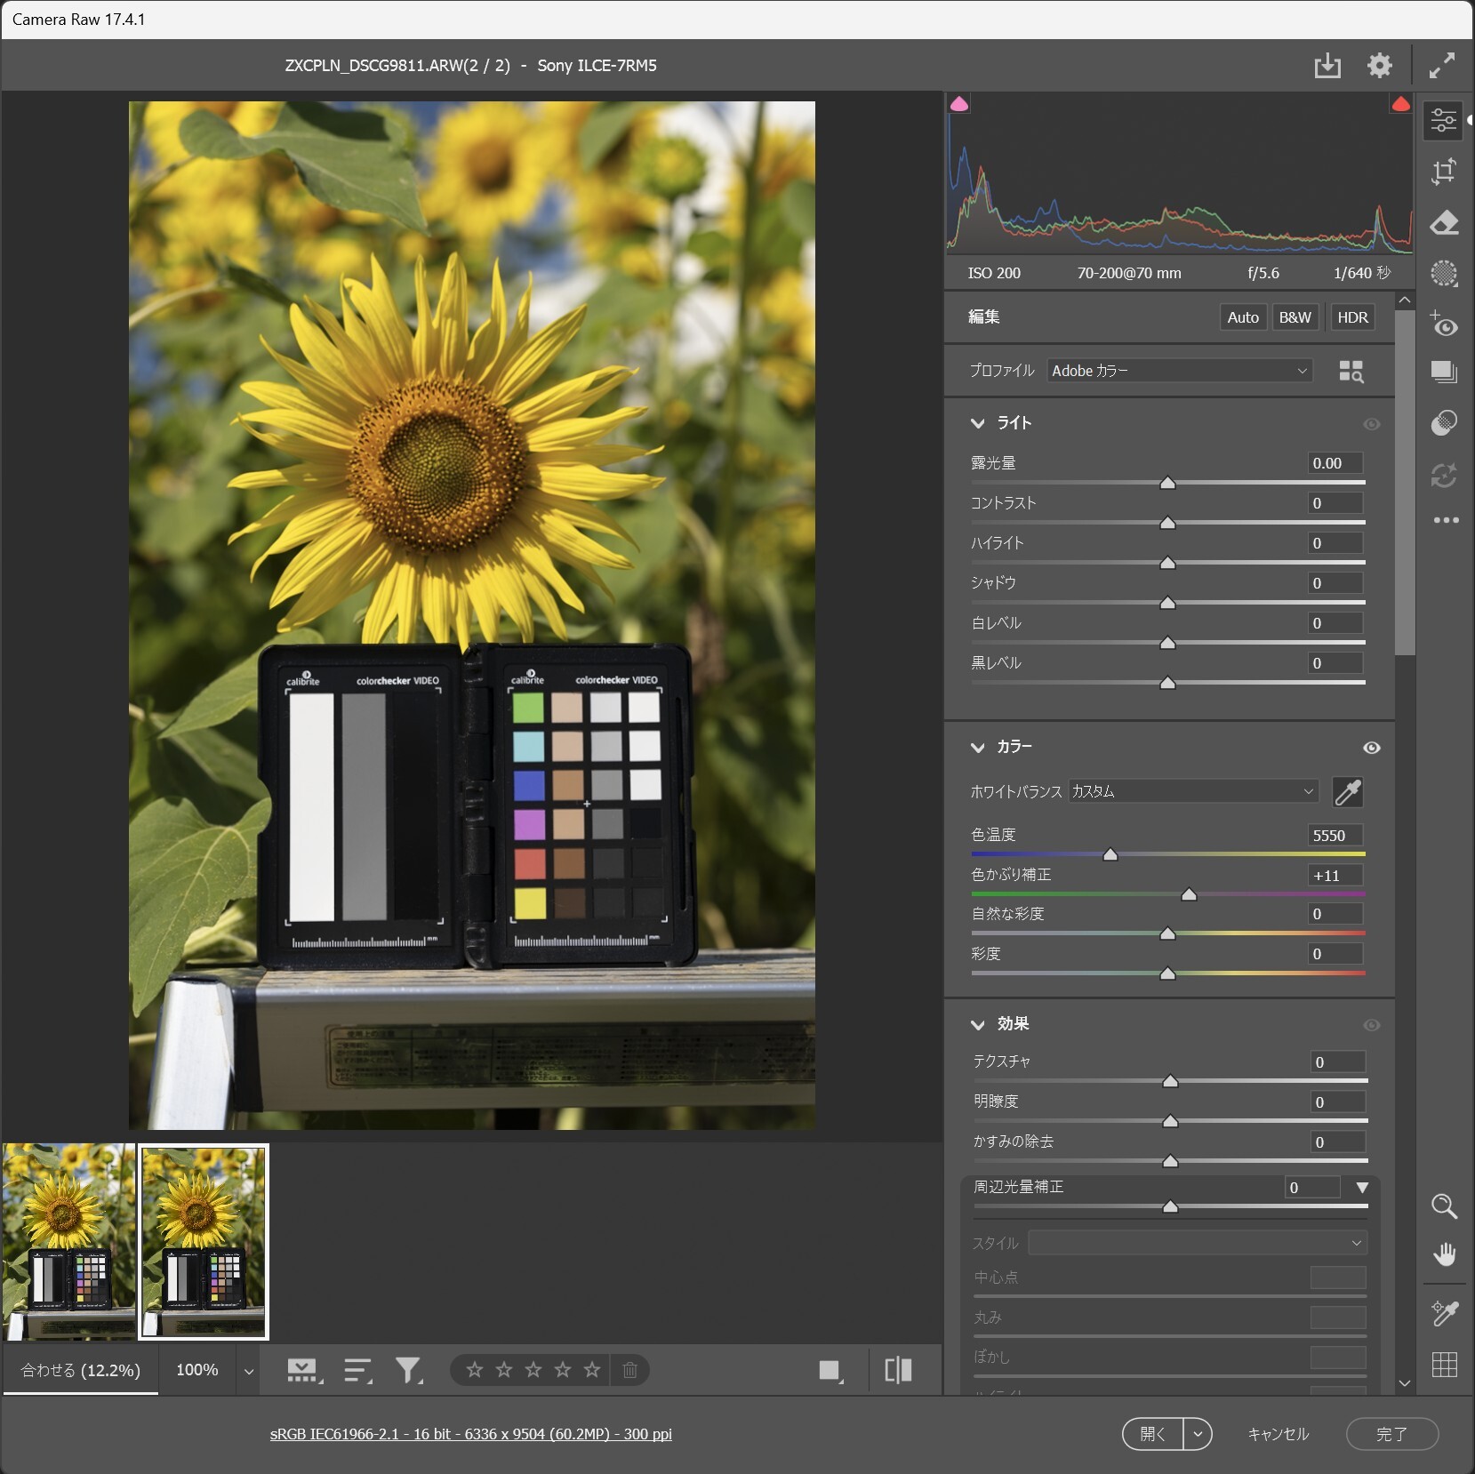Viewport: 1475px width, 1474px height.
Task: Activate the White Balance eyedropper
Action: (x=1348, y=792)
